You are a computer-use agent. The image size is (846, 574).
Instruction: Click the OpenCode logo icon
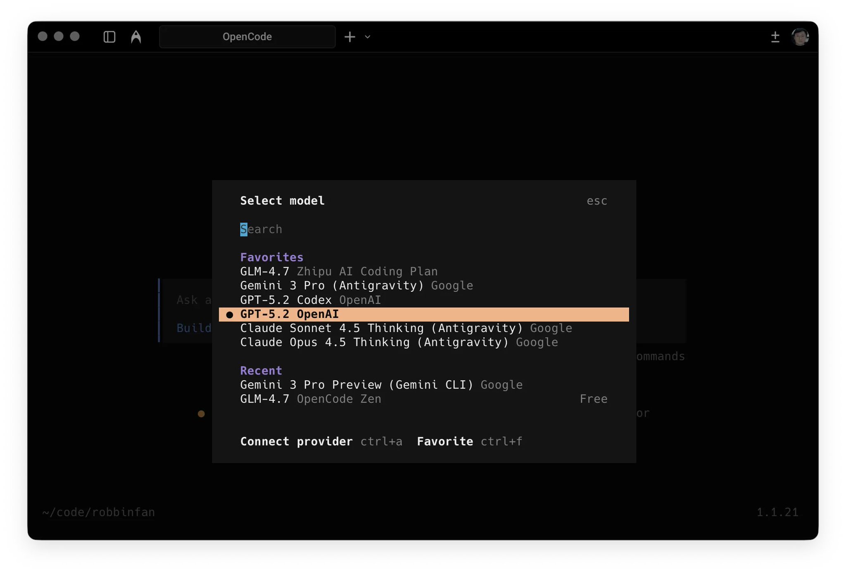point(136,37)
